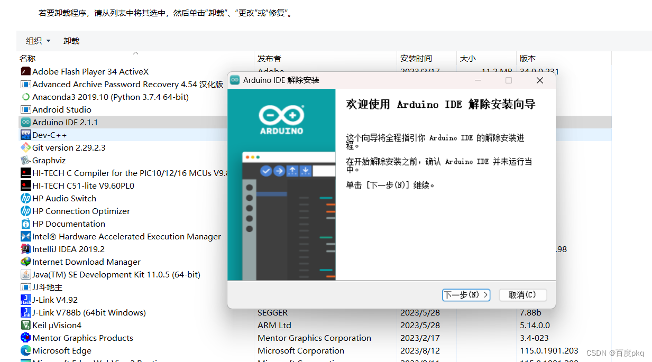652x362 pixels.
Task: Select Java(TM) SE Development Kit entry text
Action: point(116,274)
